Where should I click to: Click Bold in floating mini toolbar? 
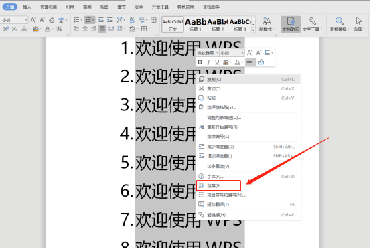200,62
